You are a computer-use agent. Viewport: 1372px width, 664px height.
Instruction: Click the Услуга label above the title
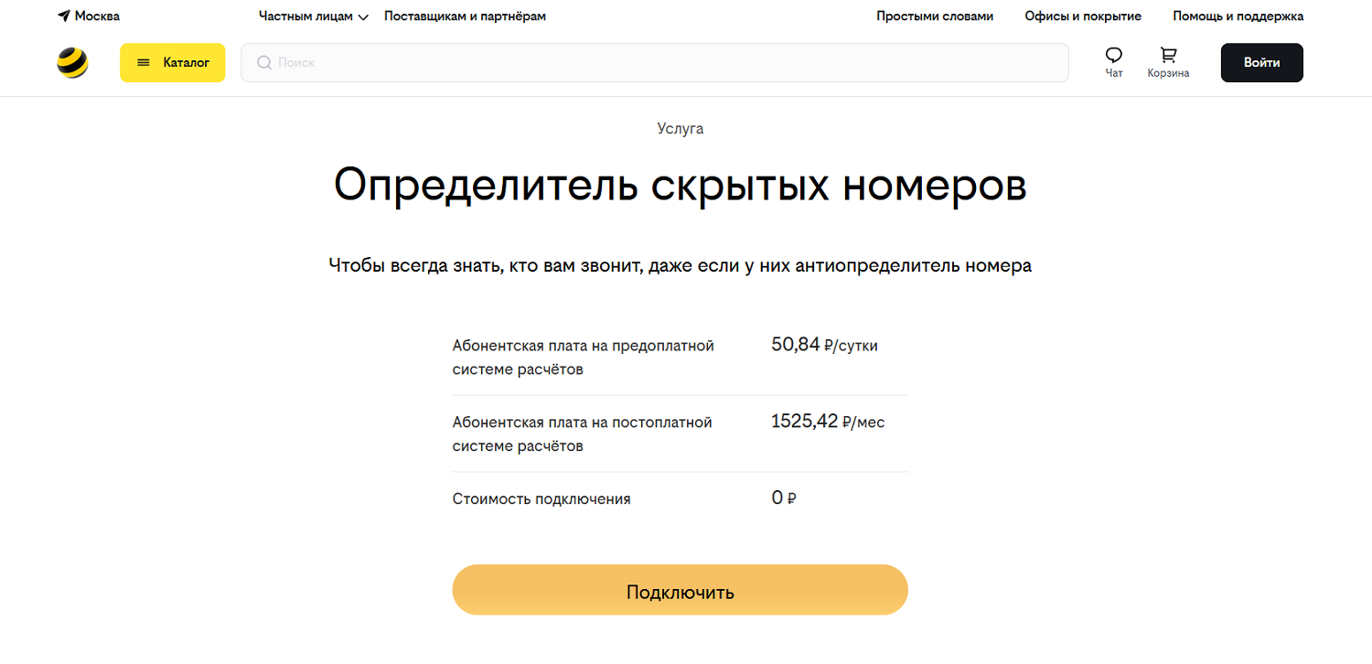coord(680,129)
